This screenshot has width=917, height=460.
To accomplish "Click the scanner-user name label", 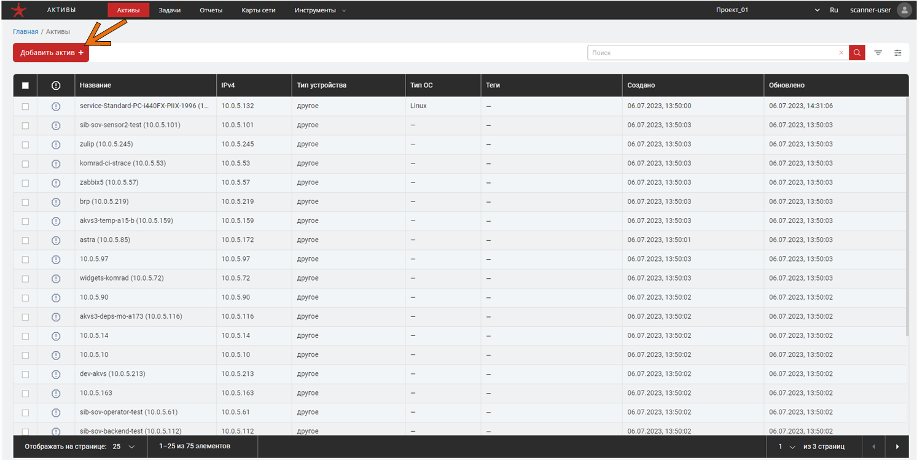I will point(870,10).
